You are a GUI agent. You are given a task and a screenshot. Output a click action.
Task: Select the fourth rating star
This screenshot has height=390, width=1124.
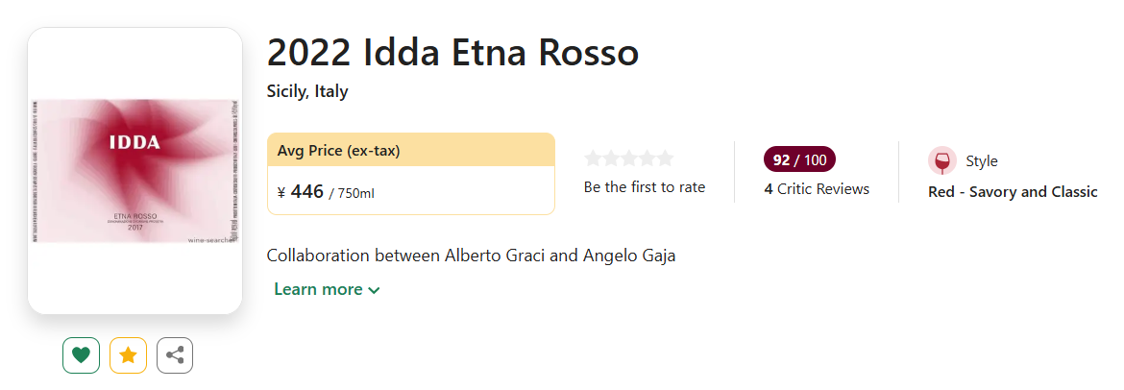[x=648, y=158]
